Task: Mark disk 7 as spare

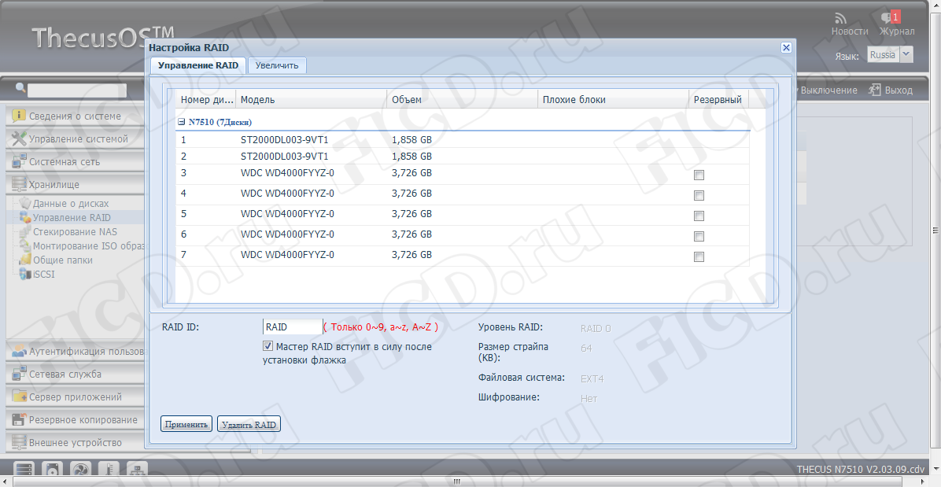Action: (x=699, y=256)
